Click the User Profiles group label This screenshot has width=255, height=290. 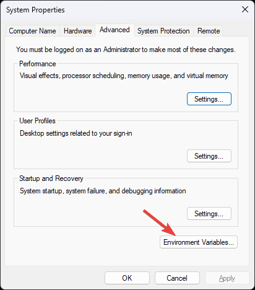pyautogui.click(x=37, y=121)
